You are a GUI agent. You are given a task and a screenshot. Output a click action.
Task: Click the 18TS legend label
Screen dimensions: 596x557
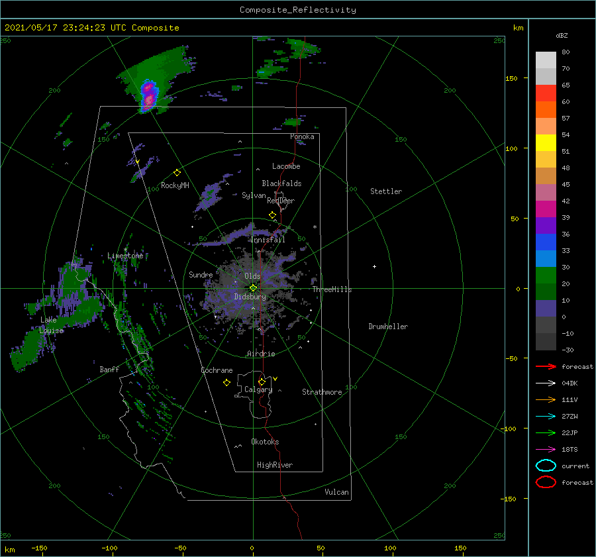click(570, 450)
